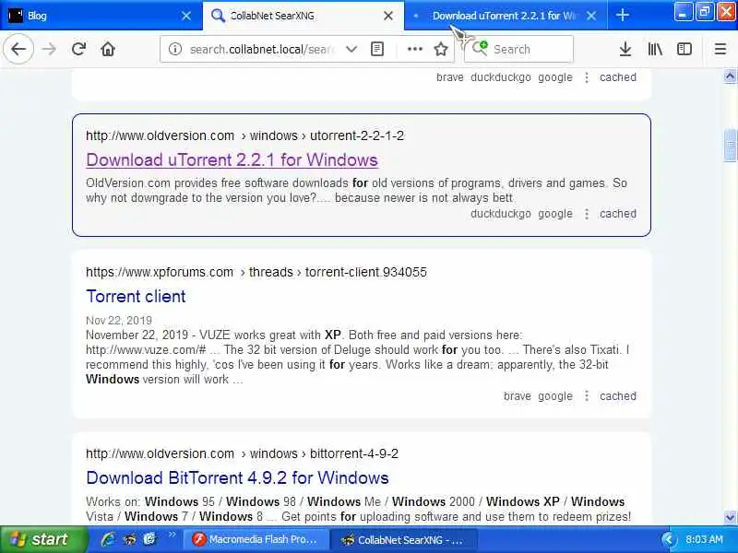738x553 pixels.
Task: Focus the toolbar Search box
Action: [x=518, y=49]
